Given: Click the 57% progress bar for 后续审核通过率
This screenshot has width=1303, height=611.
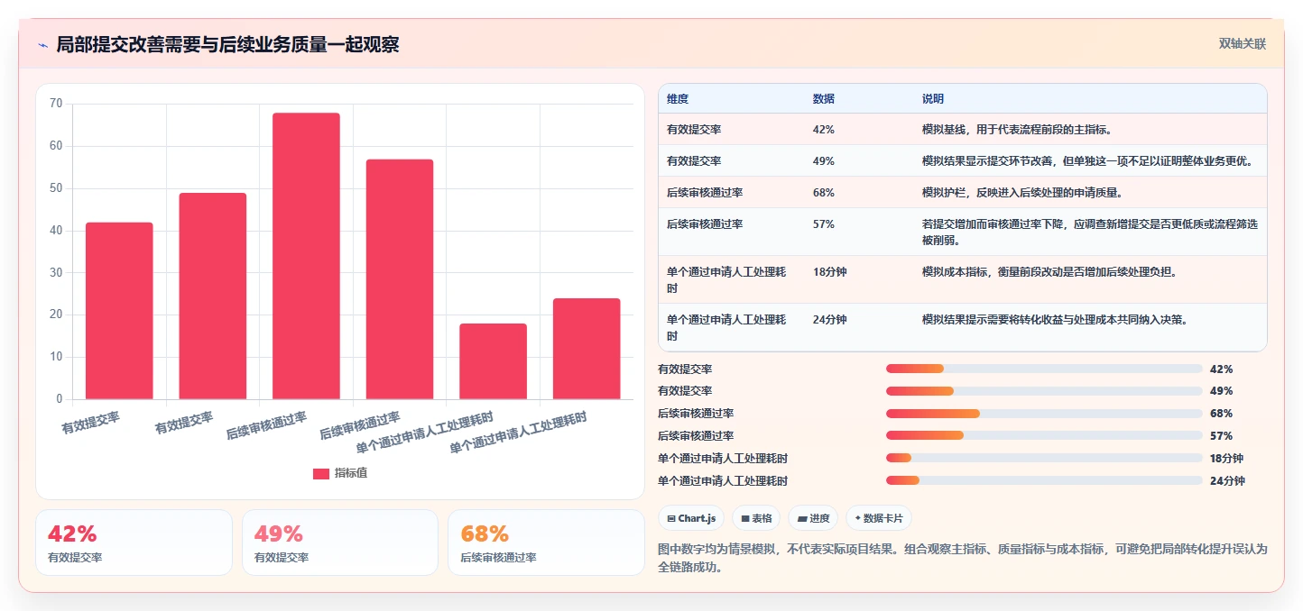Looking at the screenshot, I should (x=1044, y=435).
